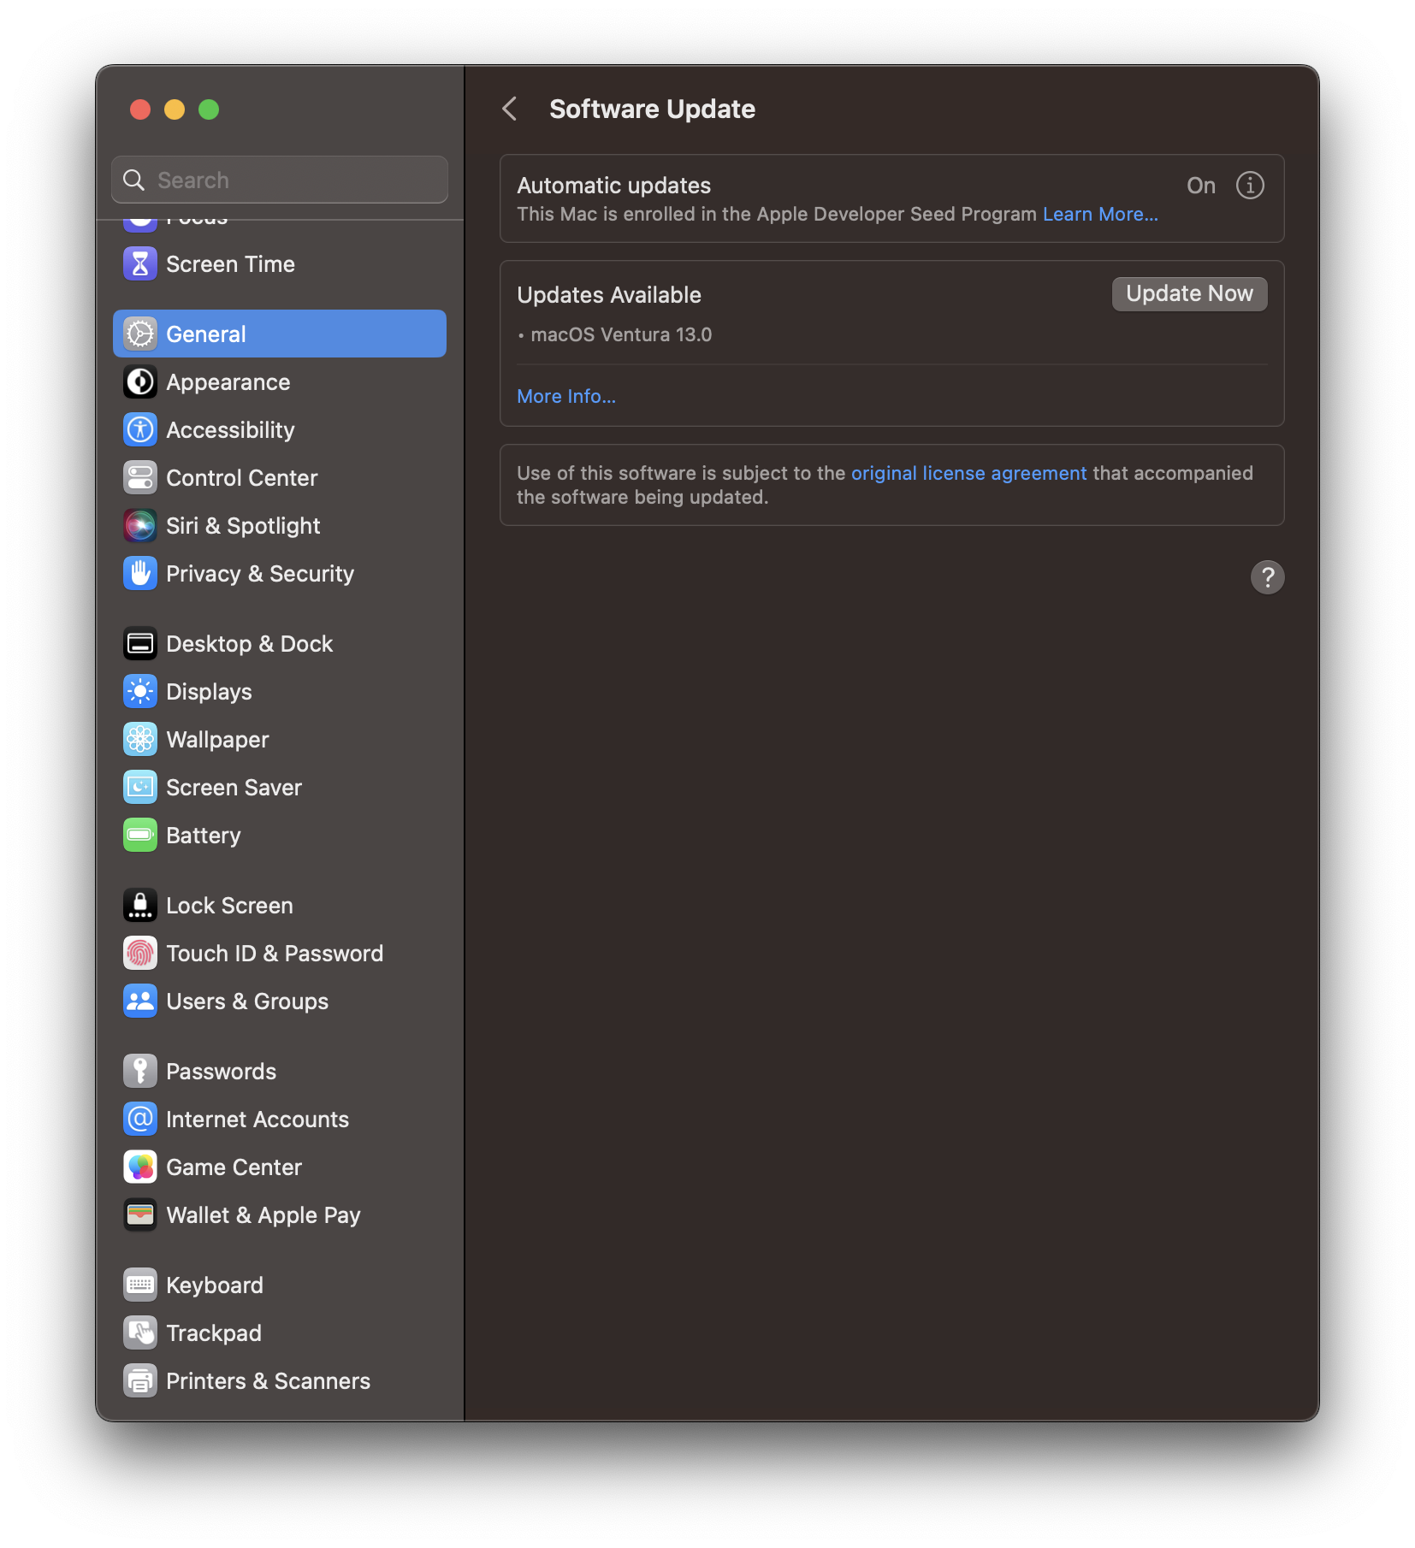Click the Automatic updates On status

(1201, 186)
